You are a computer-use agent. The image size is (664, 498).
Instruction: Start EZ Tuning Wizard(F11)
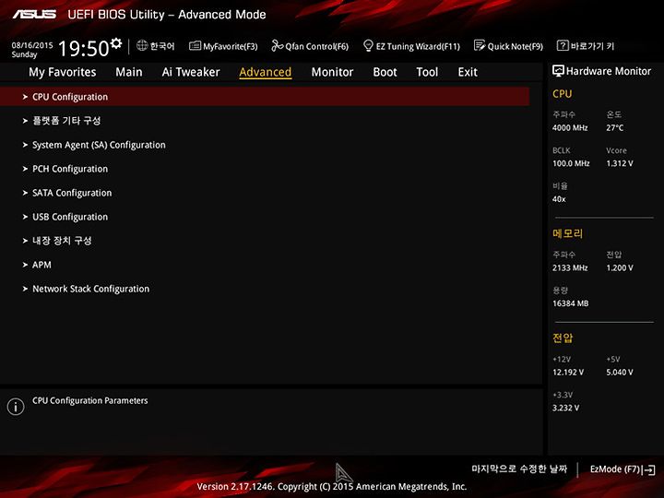(411, 46)
